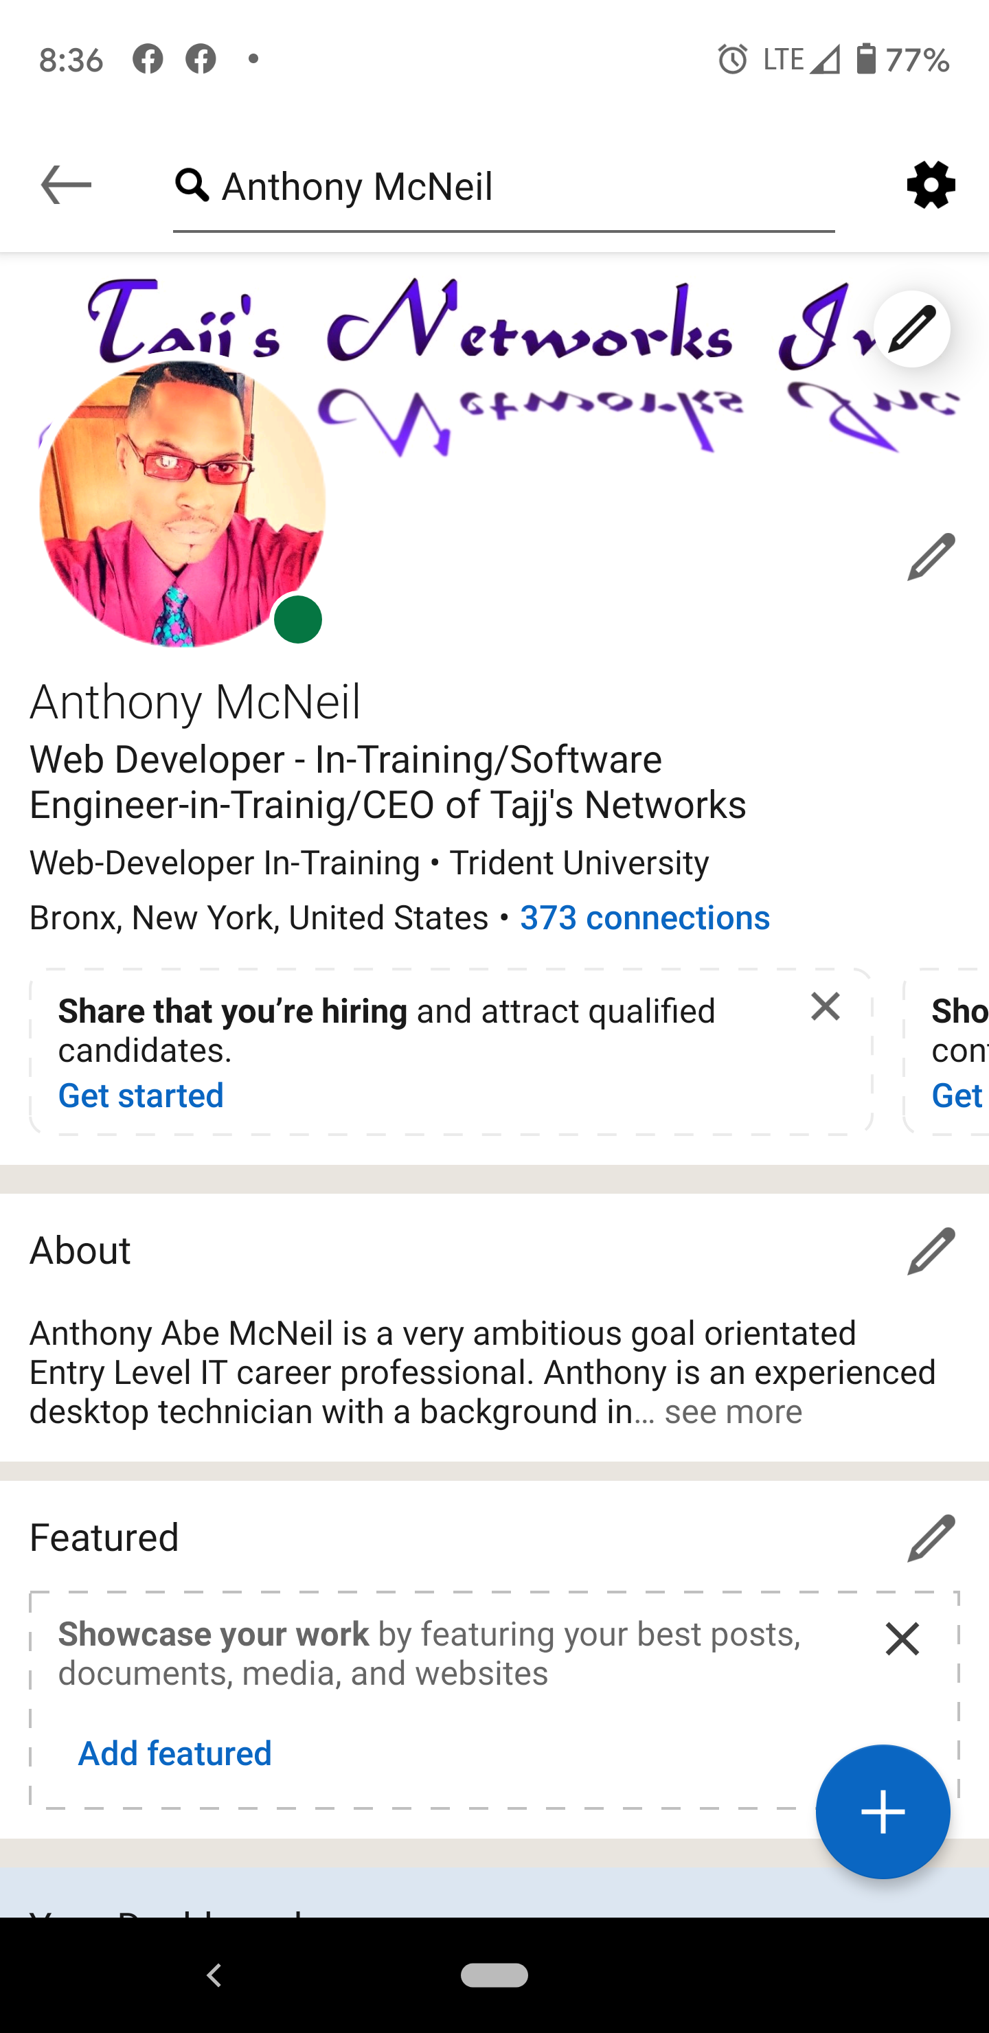989x2033 pixels.
Task: Tap the blue plus floating button
Action: 883,1812
